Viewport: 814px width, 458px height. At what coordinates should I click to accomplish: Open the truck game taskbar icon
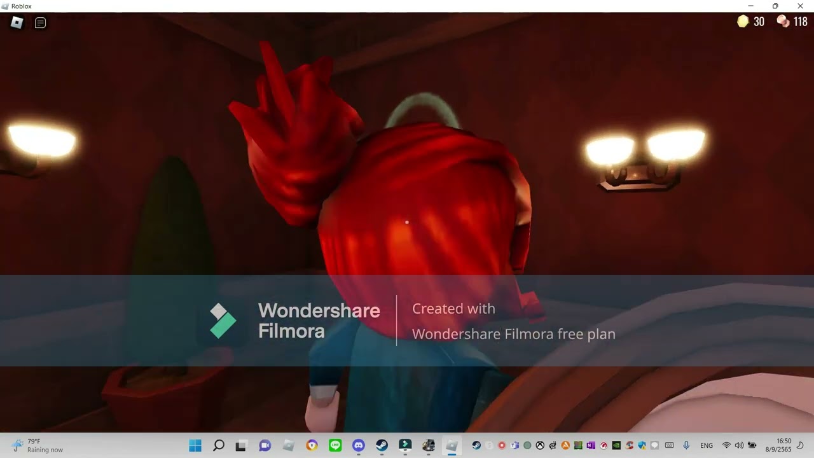click(429, 446)
